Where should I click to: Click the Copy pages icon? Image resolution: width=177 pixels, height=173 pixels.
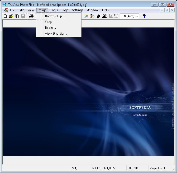click(x=17, y=16)
